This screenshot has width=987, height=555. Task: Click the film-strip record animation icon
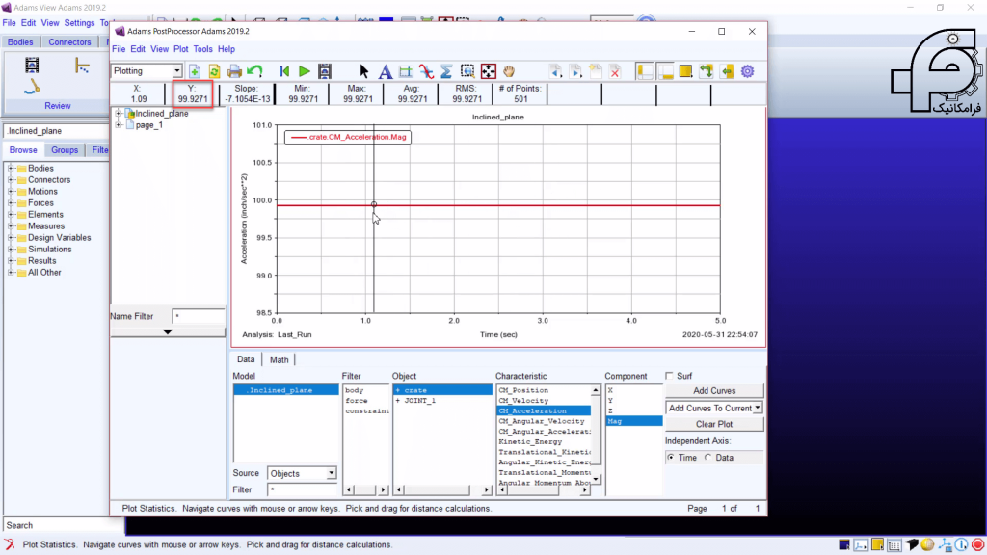pyautogui.click(x=324, y=71)
